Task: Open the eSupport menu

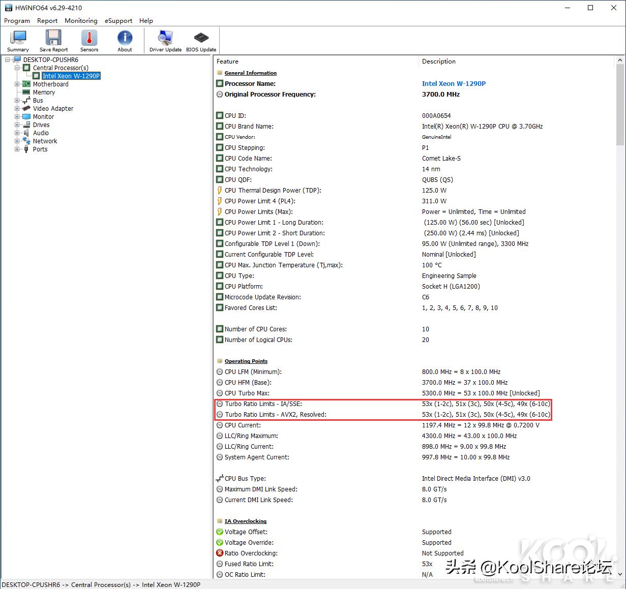Action: pos(118,21)
